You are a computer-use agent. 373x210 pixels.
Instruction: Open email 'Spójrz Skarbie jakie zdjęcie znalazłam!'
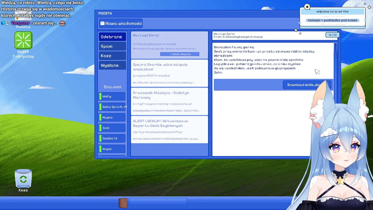[x=170, y=73]
